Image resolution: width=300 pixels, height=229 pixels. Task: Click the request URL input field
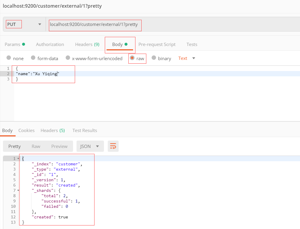coord(172,24)
